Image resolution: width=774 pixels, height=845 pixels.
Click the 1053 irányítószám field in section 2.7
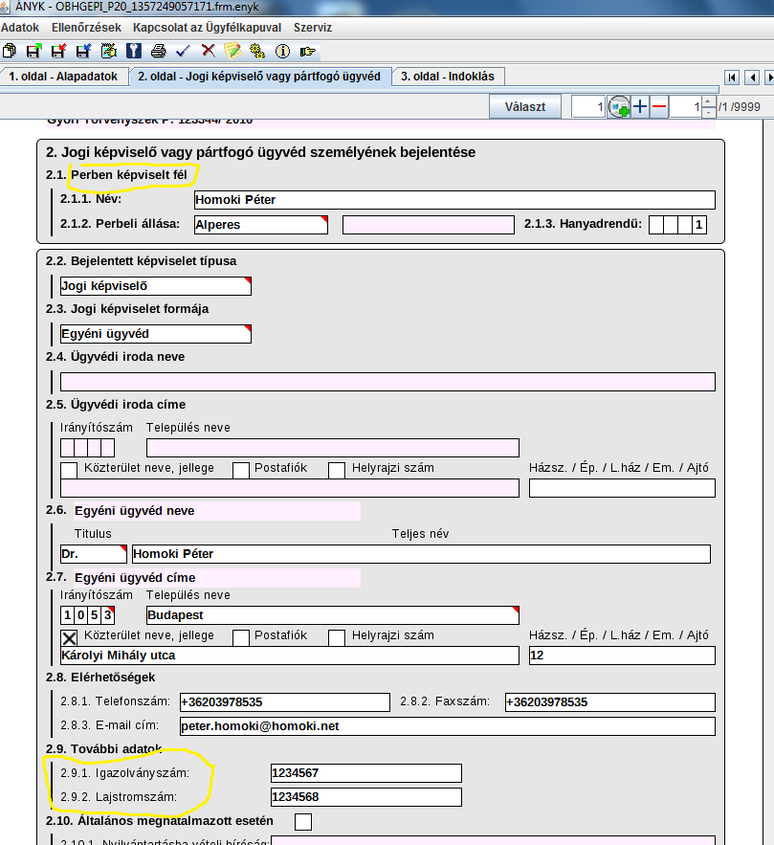tap(88, 615)
